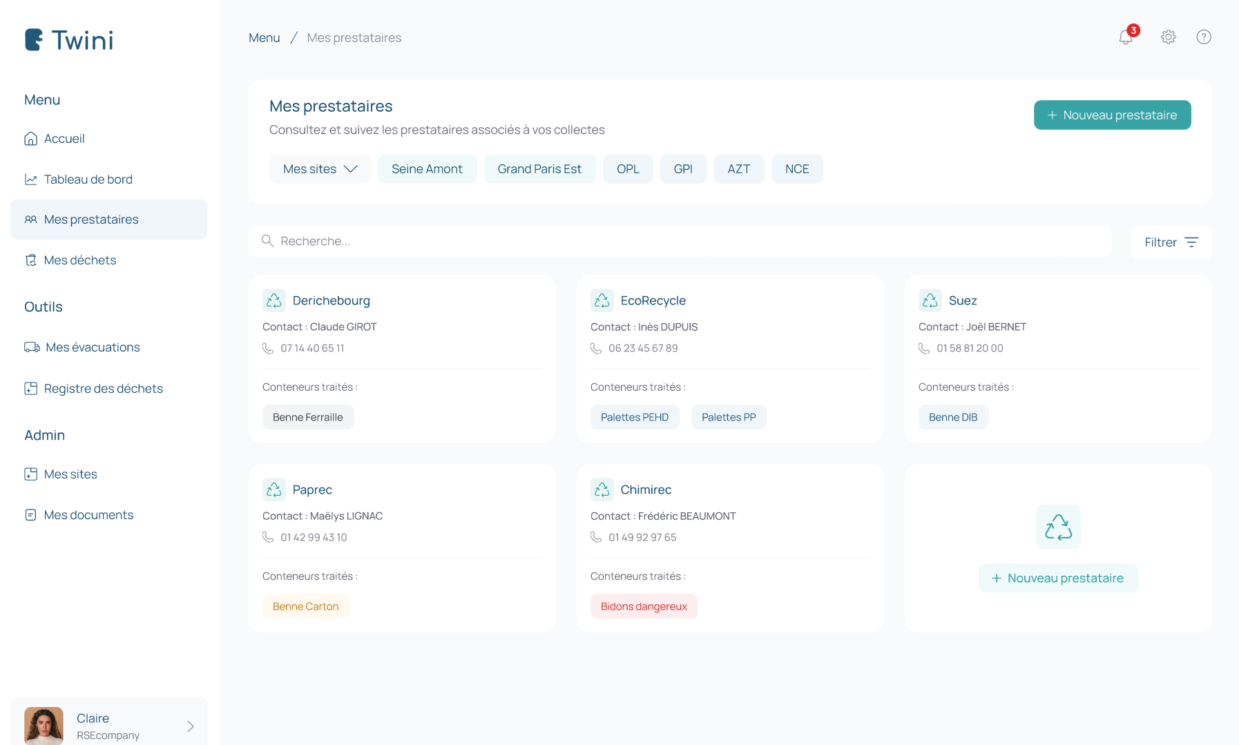Toggle the OPL site filter

click(628, 169)
